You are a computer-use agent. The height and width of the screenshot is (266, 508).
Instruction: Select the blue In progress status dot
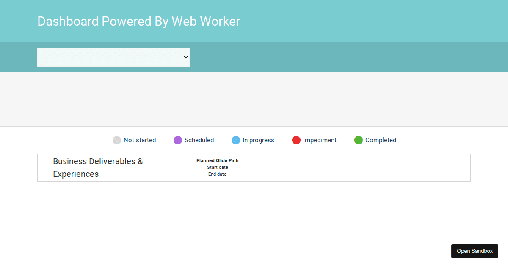236,140
